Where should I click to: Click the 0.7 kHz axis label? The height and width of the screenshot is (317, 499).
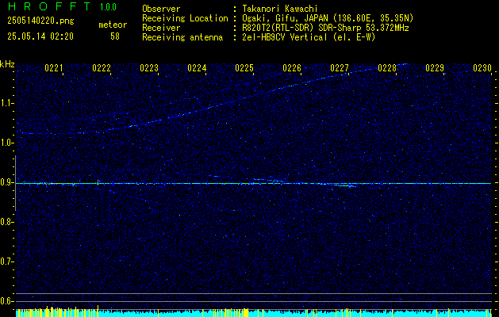pyautogui.click(x=7, y=262)
